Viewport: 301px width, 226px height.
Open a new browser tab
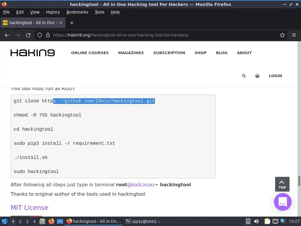(72, 23)
